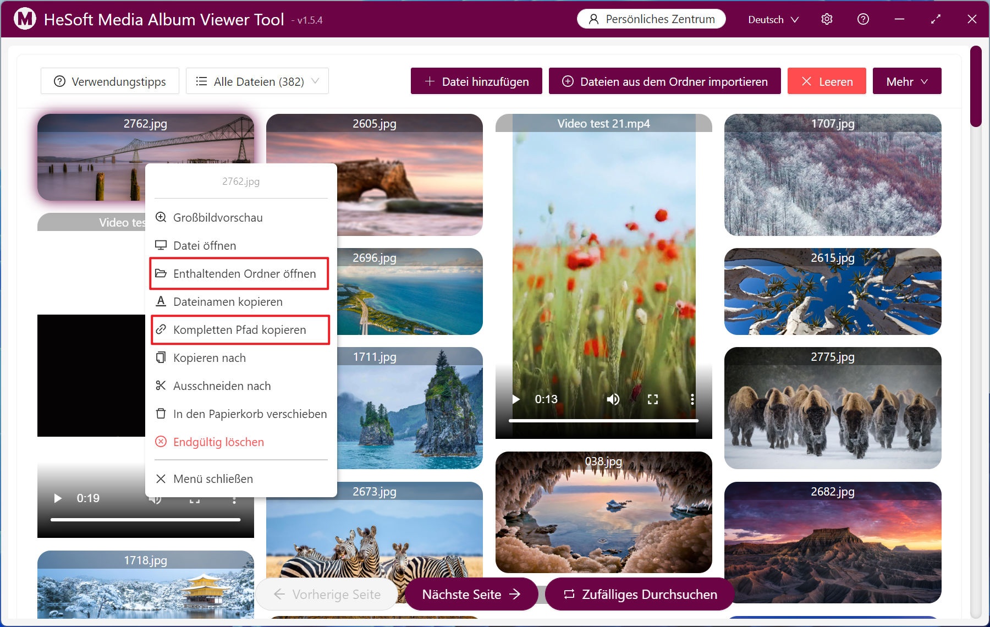Viewport: 990px width, 627px height.
Task: Choose Endgültig löschen in the menu
Action: pos(241,442)
